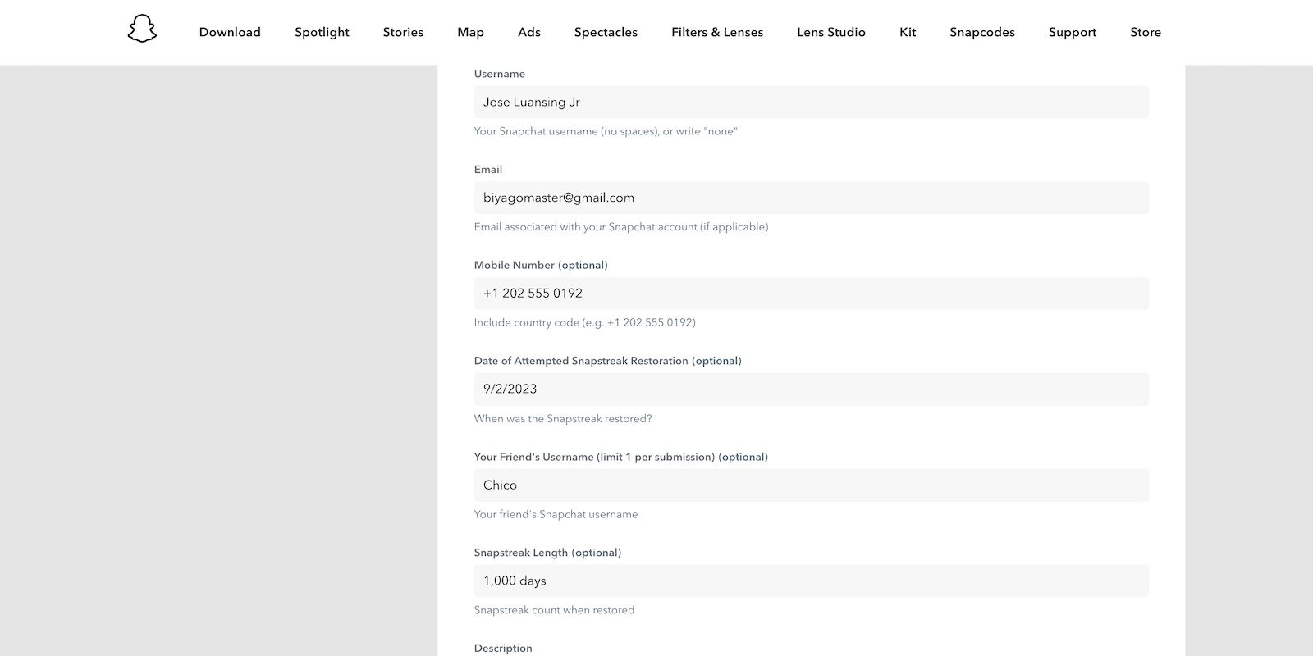The width and height of the screenshot is (1313, 656).
Task: Go to Spotlight in the navigation
Action: pyautogui.click(x=322, y=32)
